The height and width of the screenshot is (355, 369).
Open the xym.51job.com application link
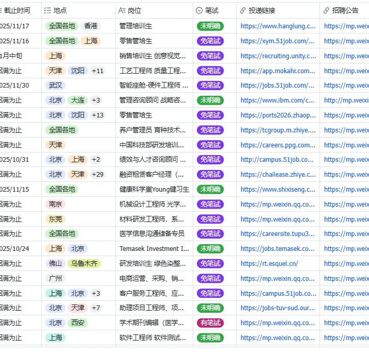pos(277,41)
